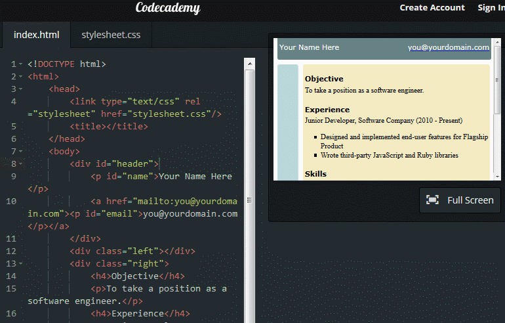Click the you@yourdomain.com email link in preview
This screenshot has height=323, width=505.
pyautogui.click(x=448, y=47)
